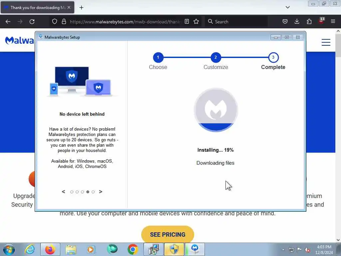Toggle Firefox reader view icon

[186, 21]
